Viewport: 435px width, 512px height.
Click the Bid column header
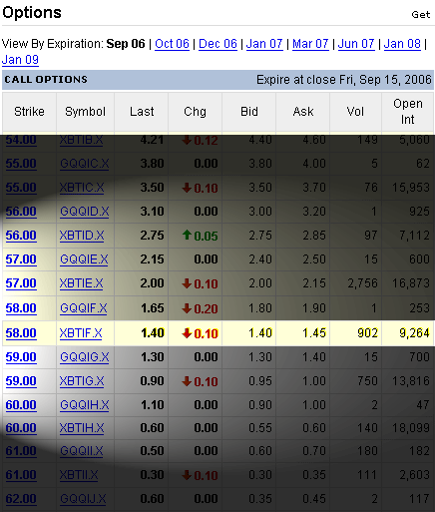pyautogui.click(x=249, y=112)
